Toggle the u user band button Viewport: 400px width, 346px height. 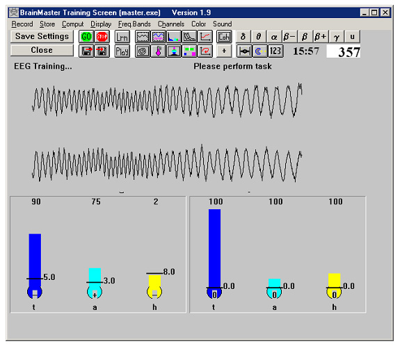[x=352, y=37]
